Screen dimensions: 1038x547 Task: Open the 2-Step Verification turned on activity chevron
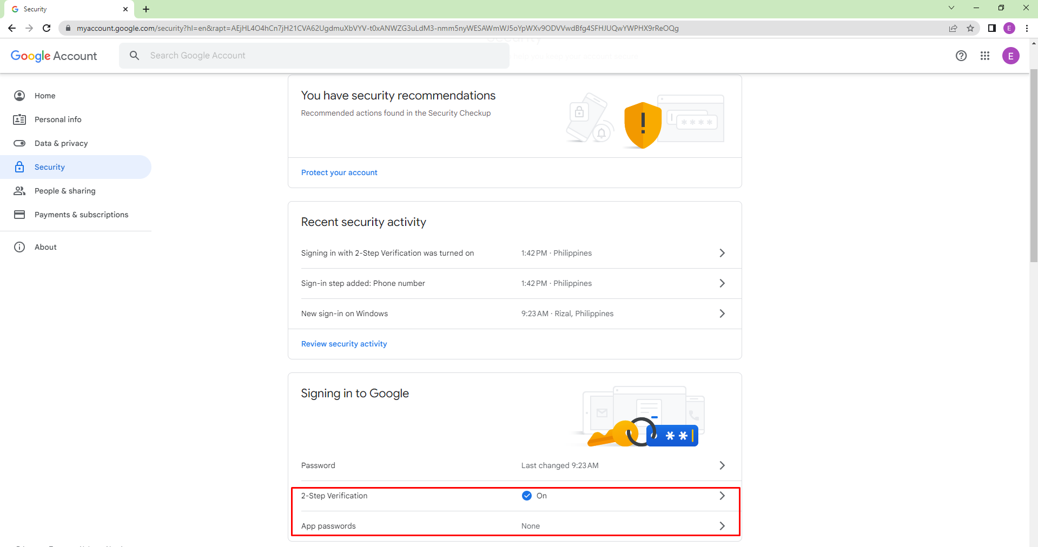(x=722, y=253)
